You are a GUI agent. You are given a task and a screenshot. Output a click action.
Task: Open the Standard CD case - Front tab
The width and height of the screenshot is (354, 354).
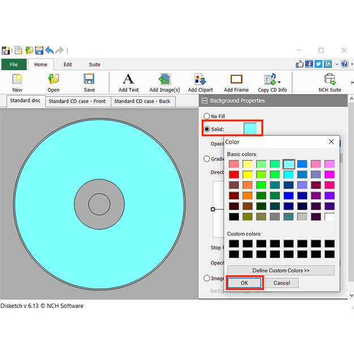pos(77,101)
